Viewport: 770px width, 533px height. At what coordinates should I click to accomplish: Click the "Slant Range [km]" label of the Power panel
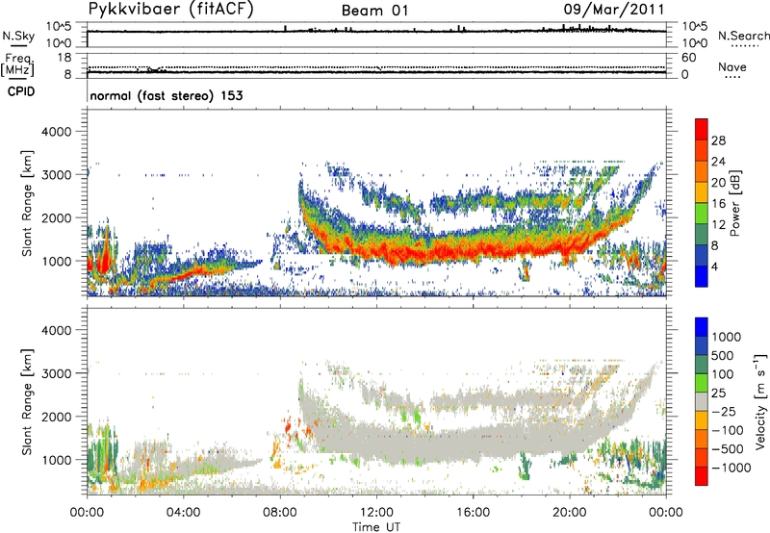click(x=27, y=203)
